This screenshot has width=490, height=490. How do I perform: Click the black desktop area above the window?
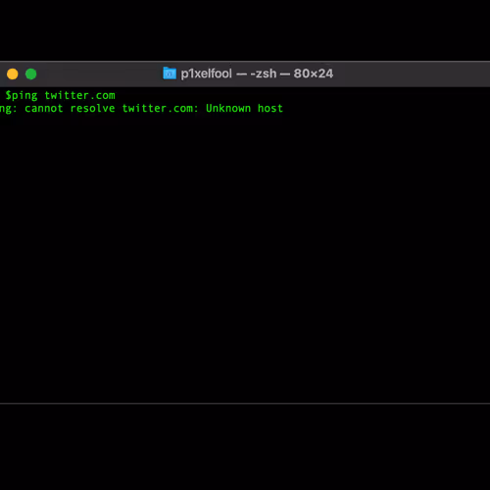pos(245,30)
